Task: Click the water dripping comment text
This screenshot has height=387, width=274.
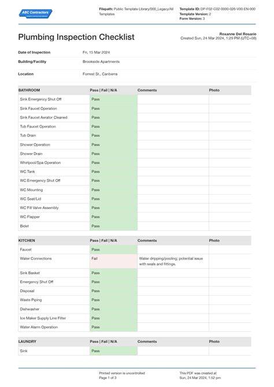Action: point(171,261)
